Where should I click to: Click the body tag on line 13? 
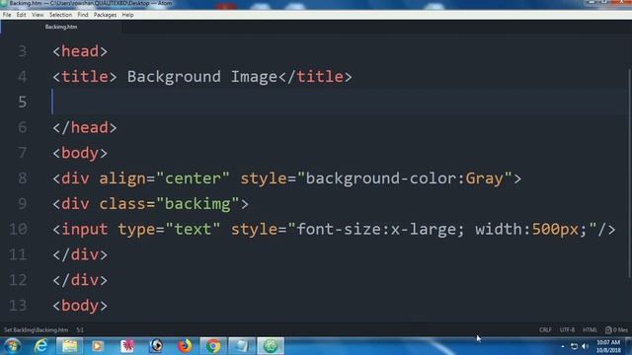80,306
